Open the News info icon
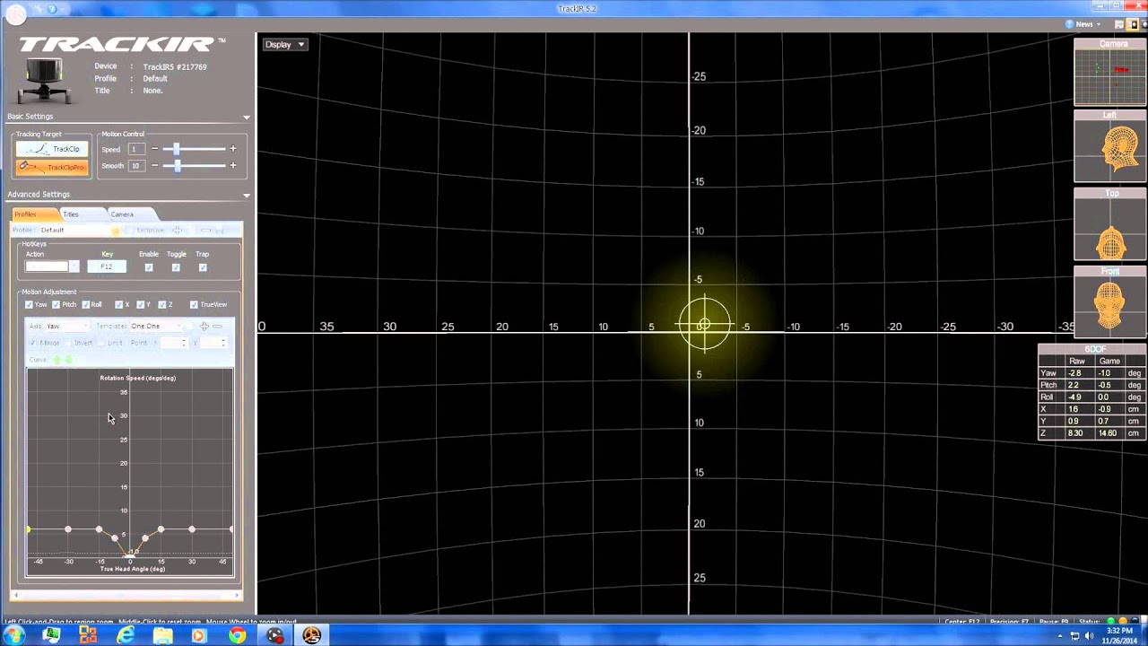 1070,24
